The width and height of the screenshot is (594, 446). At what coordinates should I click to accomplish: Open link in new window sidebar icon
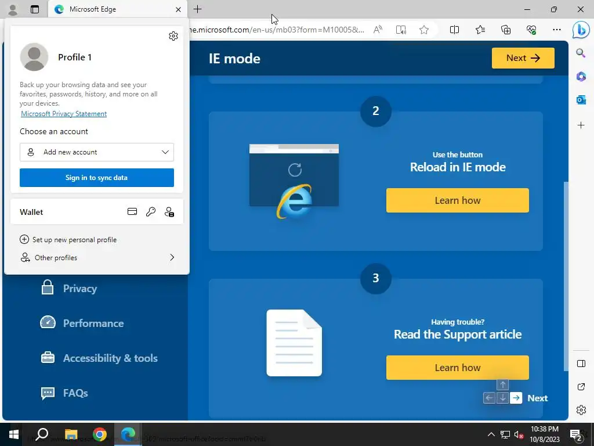pyautogui.click(x=581, y=387)
